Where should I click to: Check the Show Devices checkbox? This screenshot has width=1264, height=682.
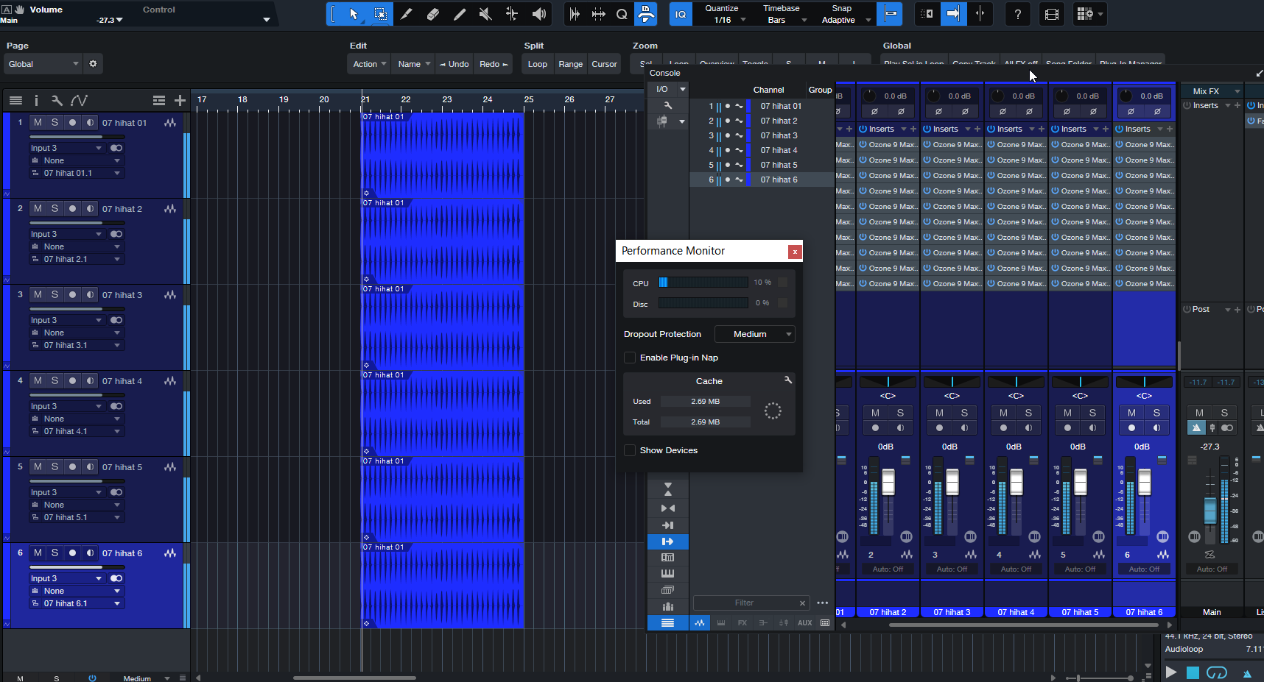click(x=630, y=450)
